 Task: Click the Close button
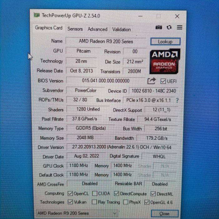pyautogui.click(x=165, y=214)
